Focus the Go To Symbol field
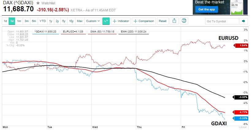Viewport: 251px width, 132px height. click(x=222, y=21)
